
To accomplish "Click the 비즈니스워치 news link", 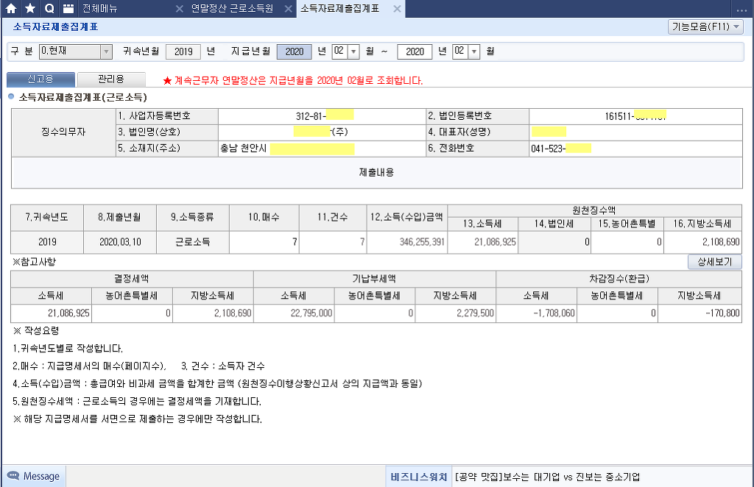I will 419,476.
